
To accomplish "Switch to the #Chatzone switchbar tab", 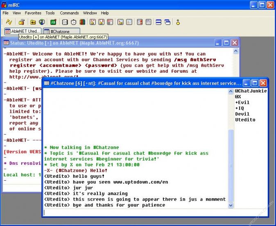I will pyautogui.click(x=61, y=31).
